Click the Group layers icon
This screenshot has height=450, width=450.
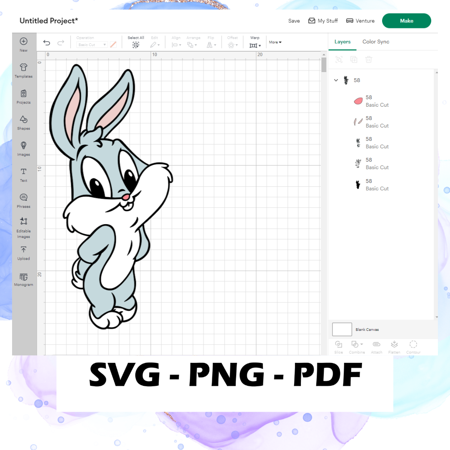pyautogui.click(x=339, y=60)
